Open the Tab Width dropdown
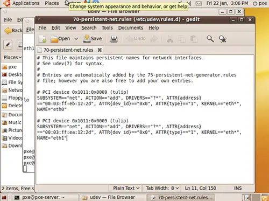Image resolution: width=269 pixels, height=201 pixels. [x=162, y=188]
